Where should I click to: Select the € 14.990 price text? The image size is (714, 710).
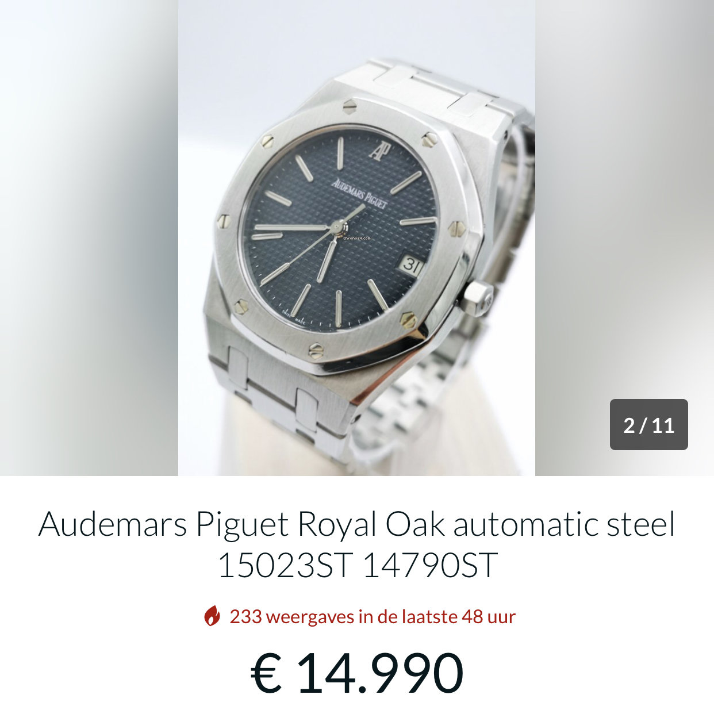(357, 673)
